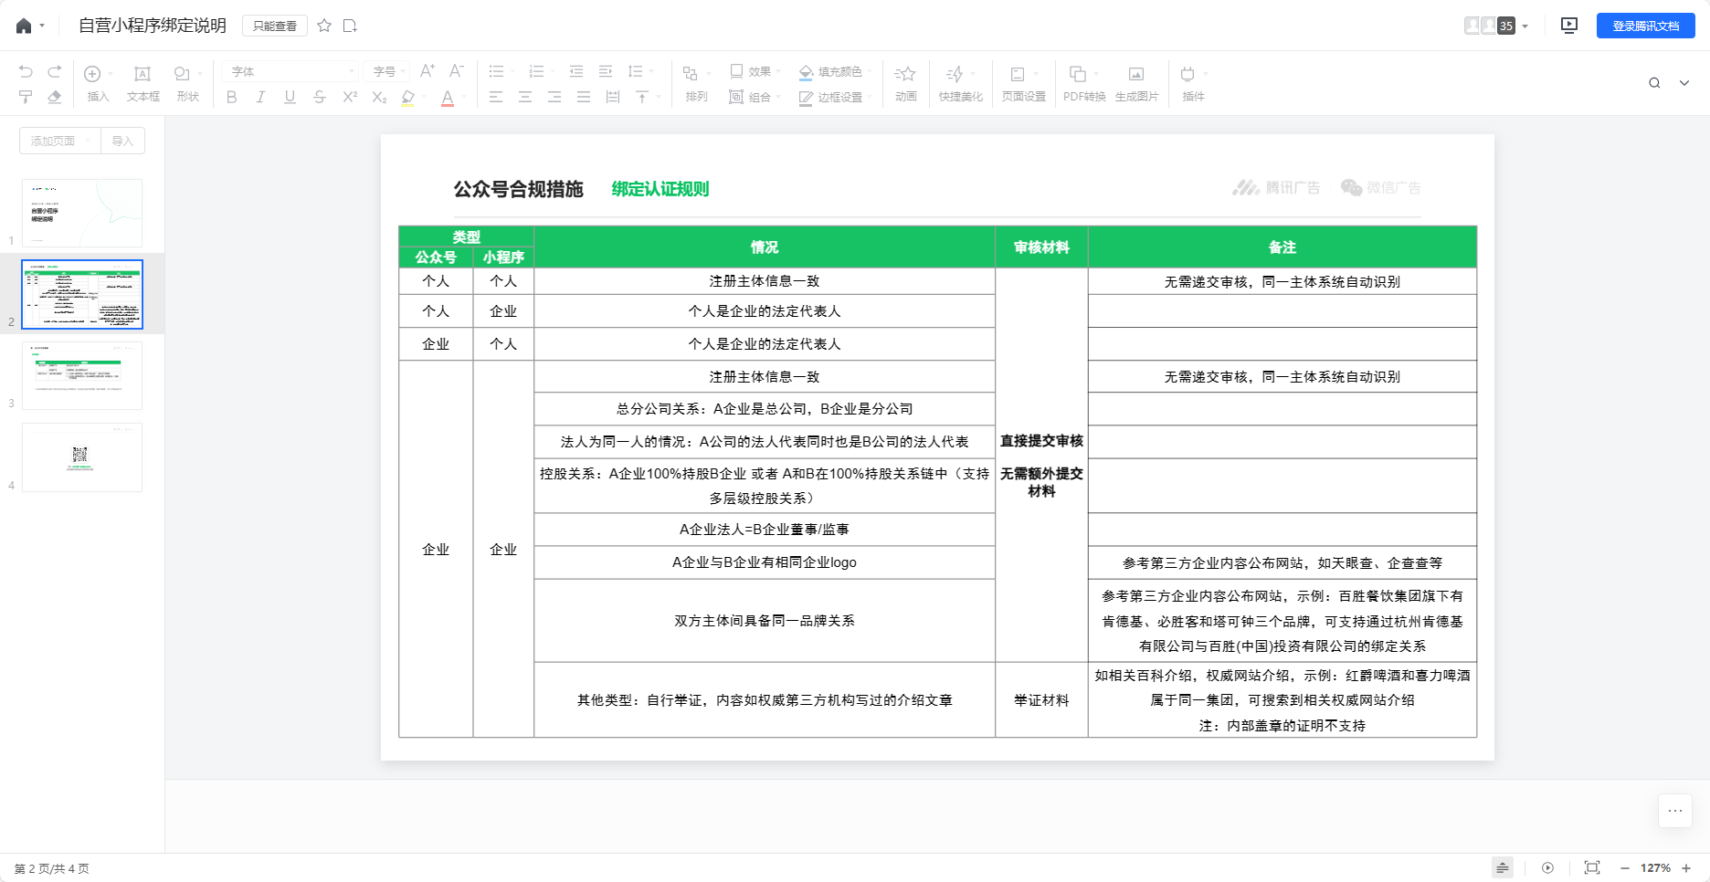1710x882 pixels.
Task: Select slide 4 thumbnail with QR code
Action: click(82, 457)
